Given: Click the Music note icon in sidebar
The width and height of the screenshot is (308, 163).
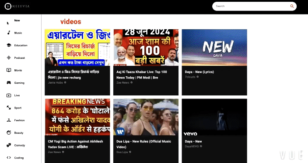Looking at the screenshot, I should 9,33.
